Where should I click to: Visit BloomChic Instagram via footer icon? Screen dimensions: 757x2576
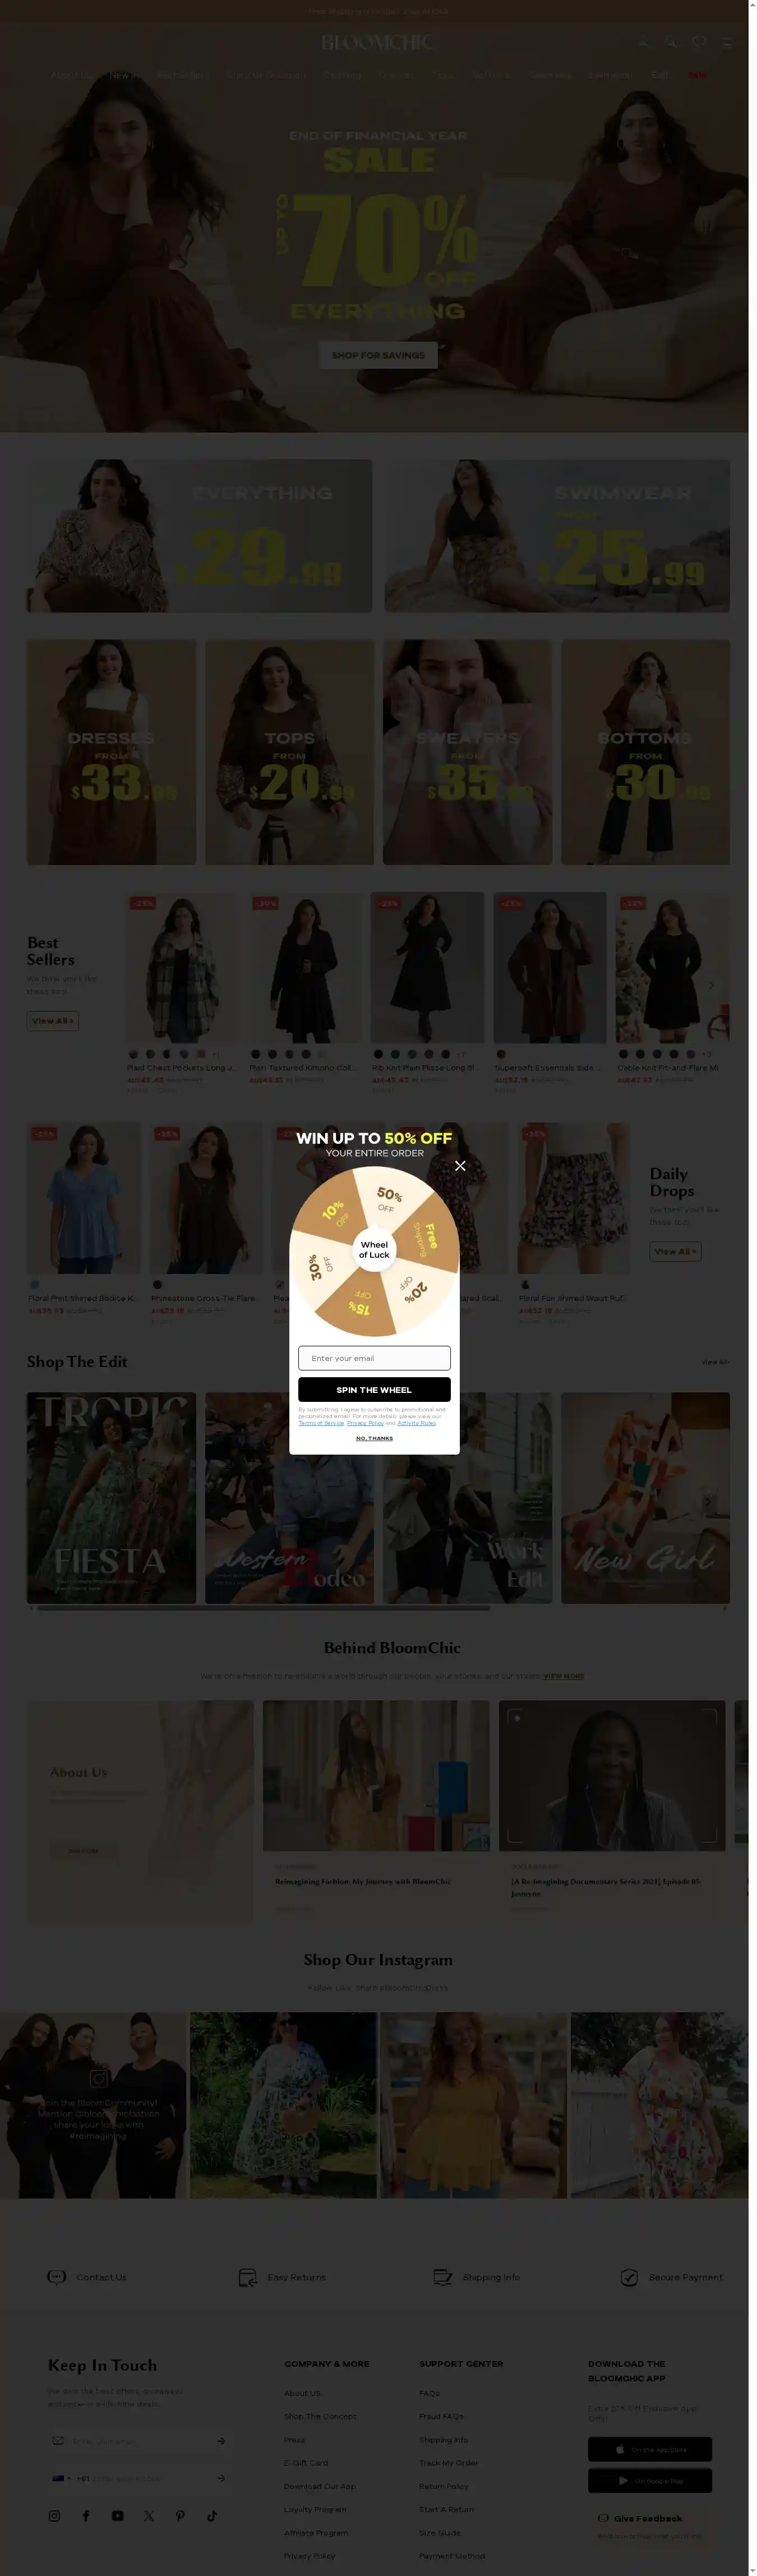click(55, 2516)
